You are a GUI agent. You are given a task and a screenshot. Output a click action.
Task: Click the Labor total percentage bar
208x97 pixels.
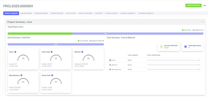(172, 60)
